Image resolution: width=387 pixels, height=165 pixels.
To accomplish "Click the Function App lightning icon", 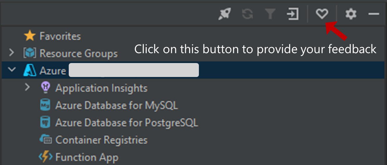I will click(x=45, y=157).
